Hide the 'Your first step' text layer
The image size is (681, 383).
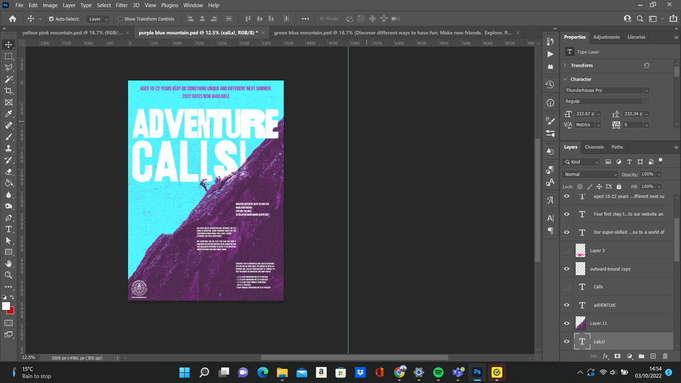(566, 214)
